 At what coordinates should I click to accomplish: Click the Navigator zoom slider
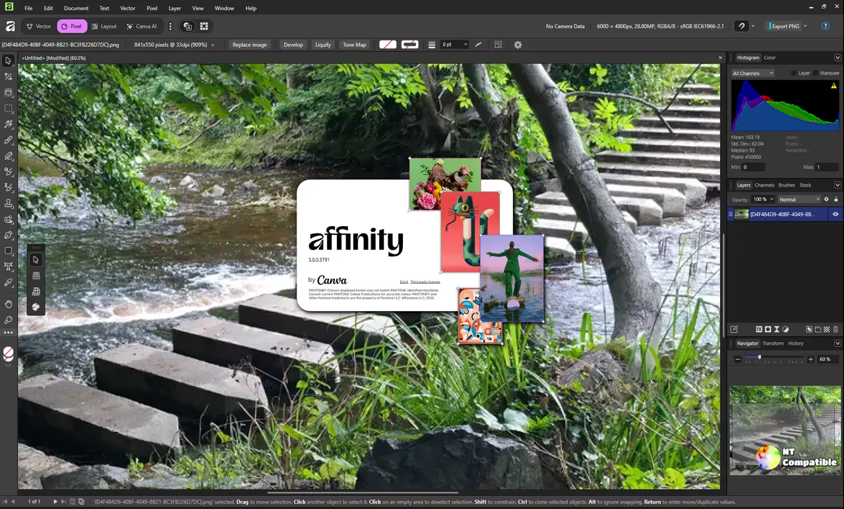[x=774, y=359]
